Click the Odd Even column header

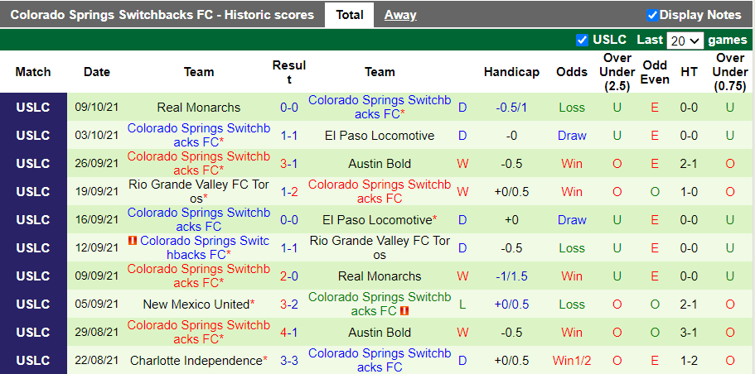(x=655, y=72)
